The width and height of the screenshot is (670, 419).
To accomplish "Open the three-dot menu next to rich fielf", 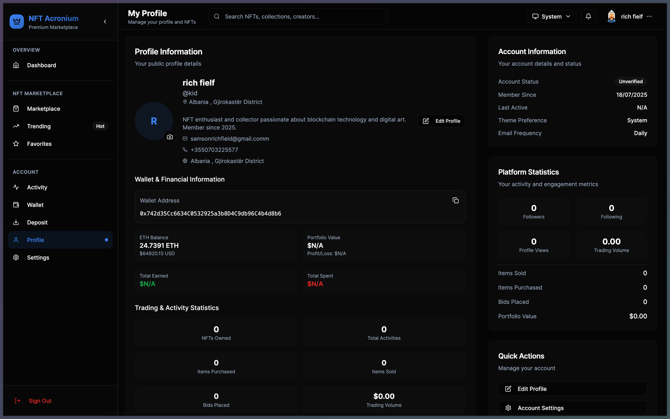I will tap(650, 16).
